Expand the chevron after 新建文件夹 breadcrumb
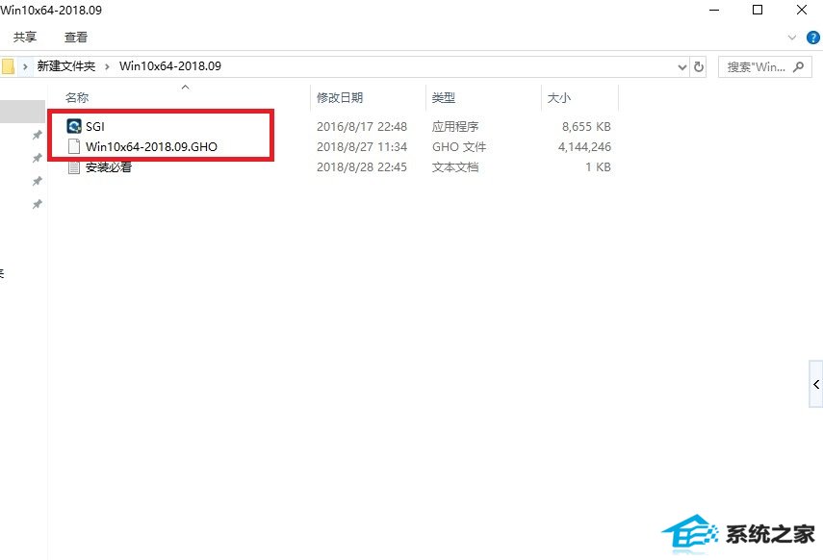 pos(107,66)
